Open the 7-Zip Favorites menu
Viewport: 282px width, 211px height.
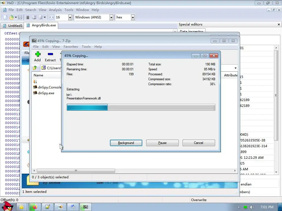coord(71,47)
